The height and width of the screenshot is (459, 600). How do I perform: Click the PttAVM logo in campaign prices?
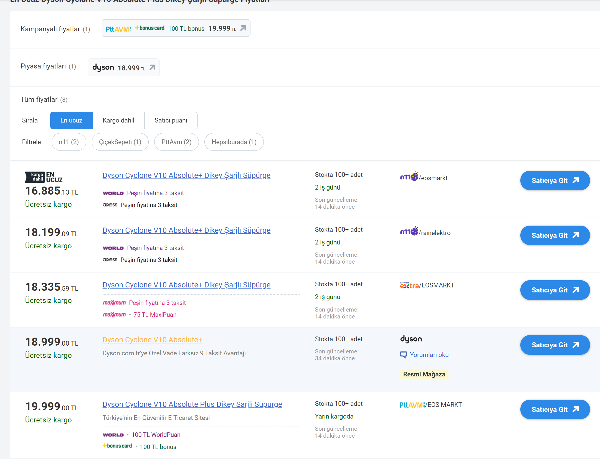point(118,29)
